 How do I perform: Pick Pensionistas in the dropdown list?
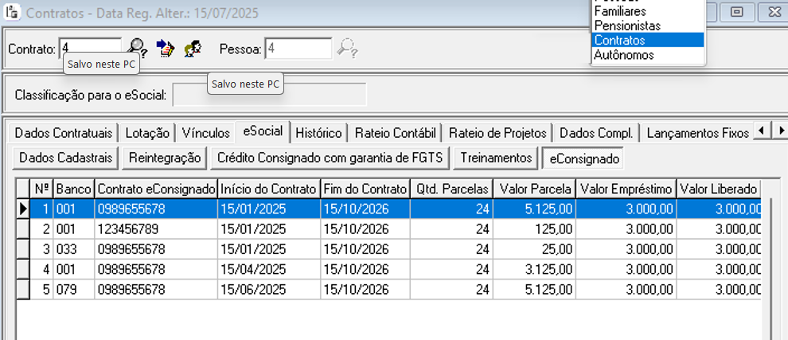click(x=627, y=26)
